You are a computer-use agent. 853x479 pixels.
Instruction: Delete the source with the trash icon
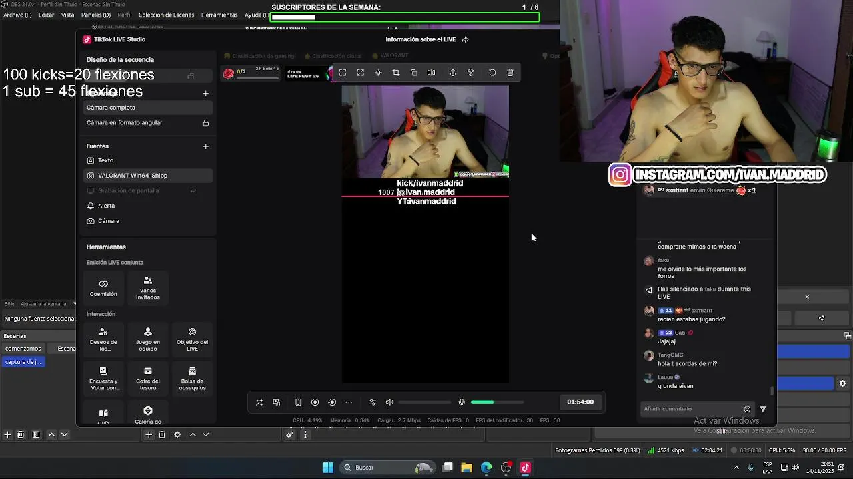(x=510, y=73)
